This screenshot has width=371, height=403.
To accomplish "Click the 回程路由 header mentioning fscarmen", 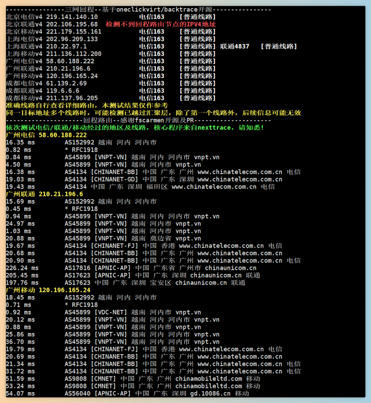I will click(x=138, y=120).
